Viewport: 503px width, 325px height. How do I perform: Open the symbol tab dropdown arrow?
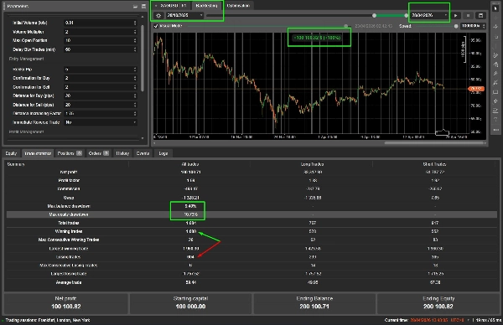[x=156, y=6]
